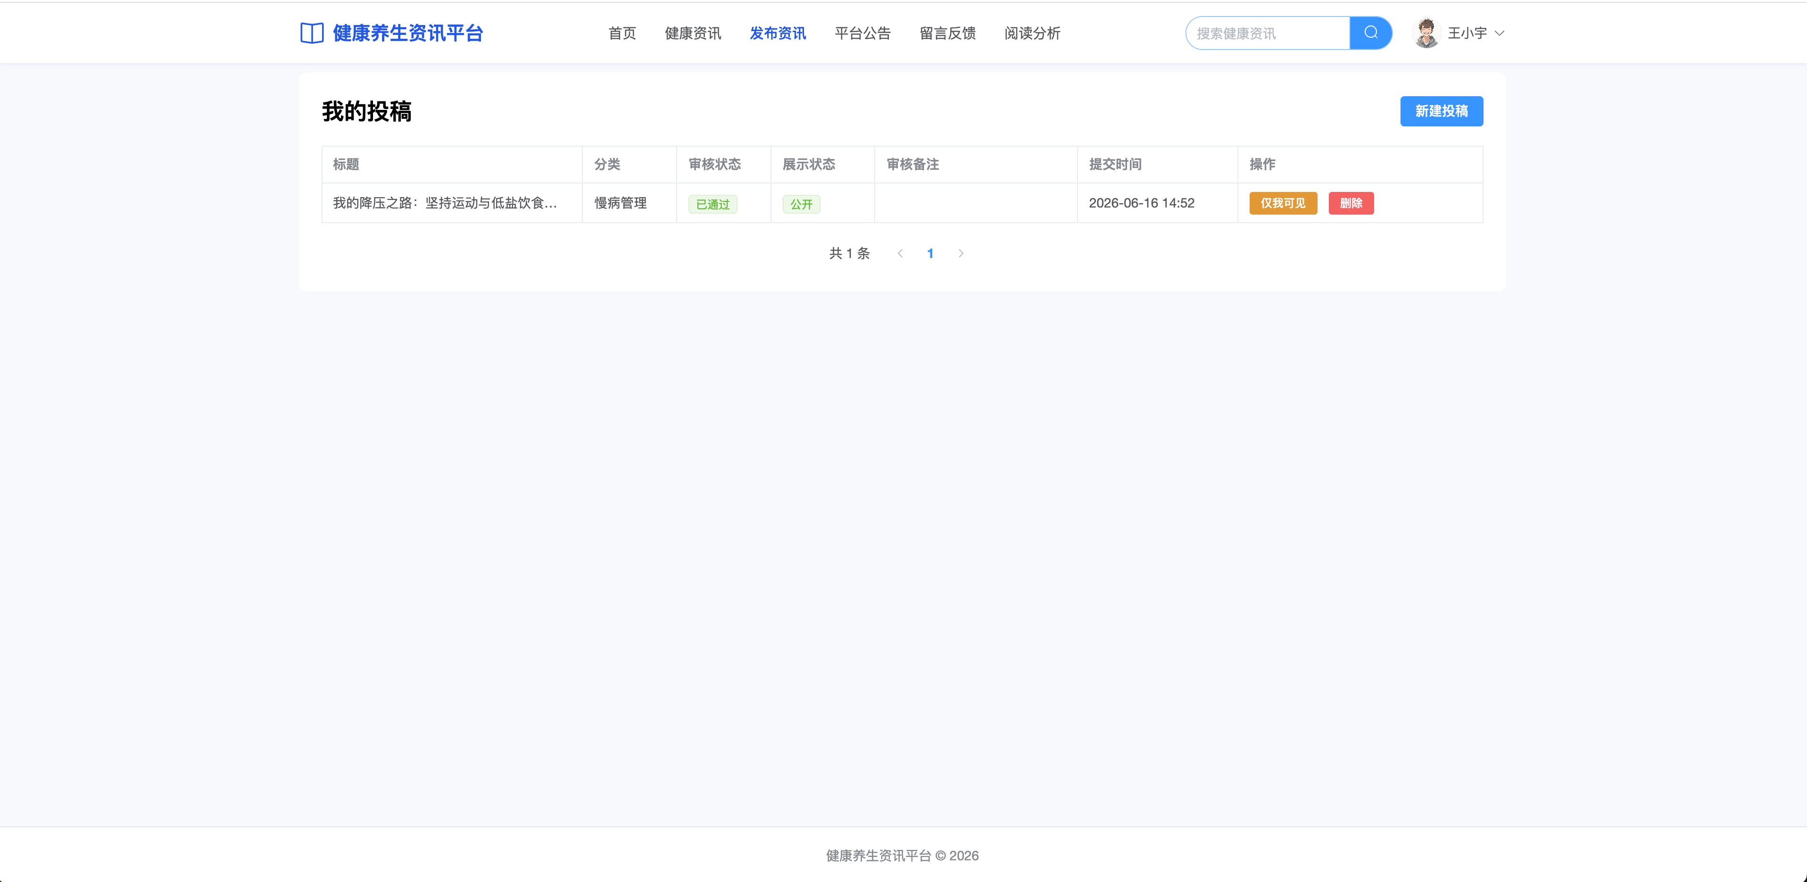
Task: Select pagination page 1
Action: 930,253
